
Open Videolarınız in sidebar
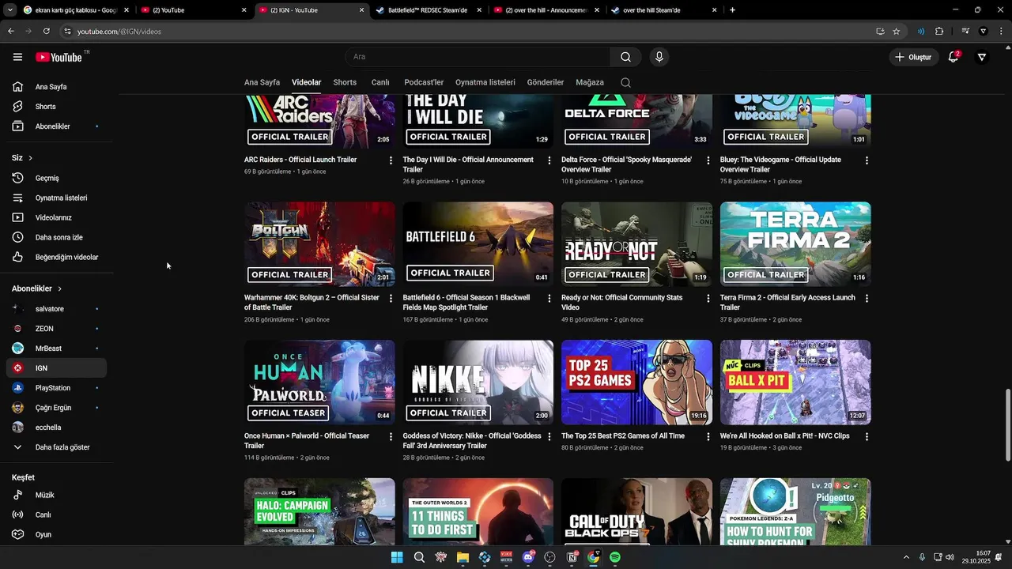56,217
